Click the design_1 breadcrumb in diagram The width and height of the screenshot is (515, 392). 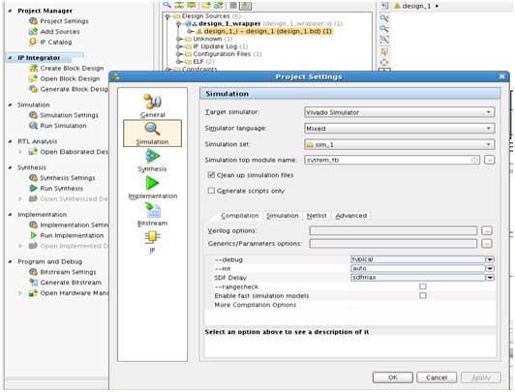click(x=416, y=6)
